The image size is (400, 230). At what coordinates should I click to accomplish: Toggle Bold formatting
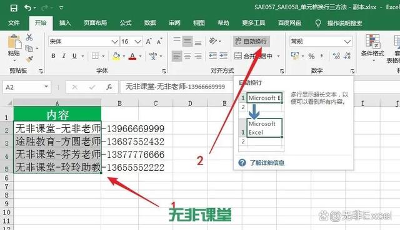click(53, 55)
